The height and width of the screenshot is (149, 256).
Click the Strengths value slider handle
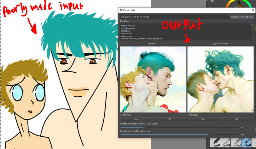[209, 134]
